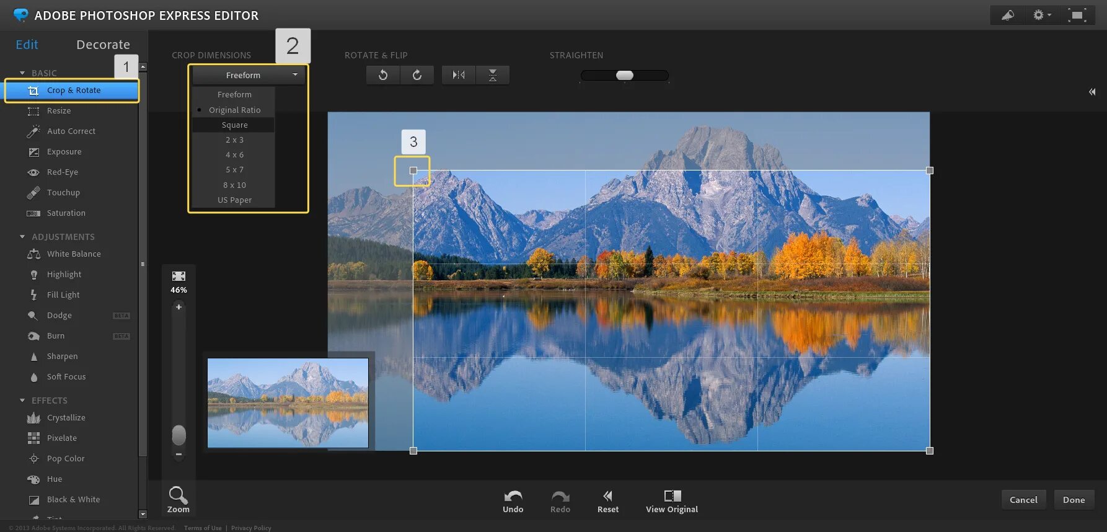This screenshot has height=532, width=1107.
Task: Click the zoom level slider handle
Action: tap(179, 435)
